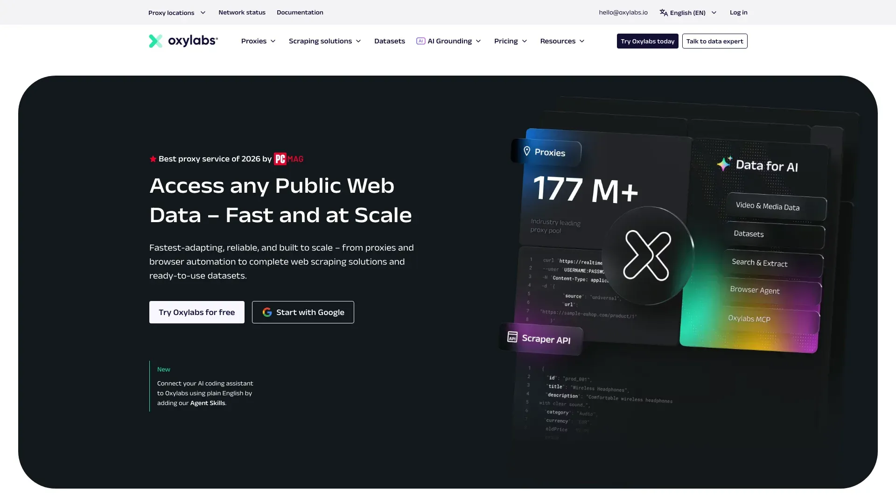Screen dimensions: 896x504
Task: Click the oxylabs wordmark
Action: click(x=193, y=41)
